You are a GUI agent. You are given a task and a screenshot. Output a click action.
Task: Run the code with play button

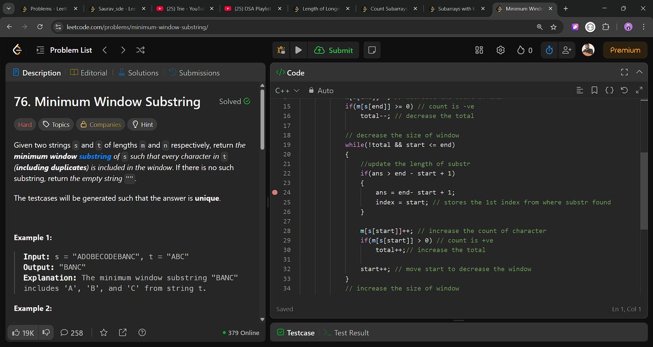click(298, 50)
